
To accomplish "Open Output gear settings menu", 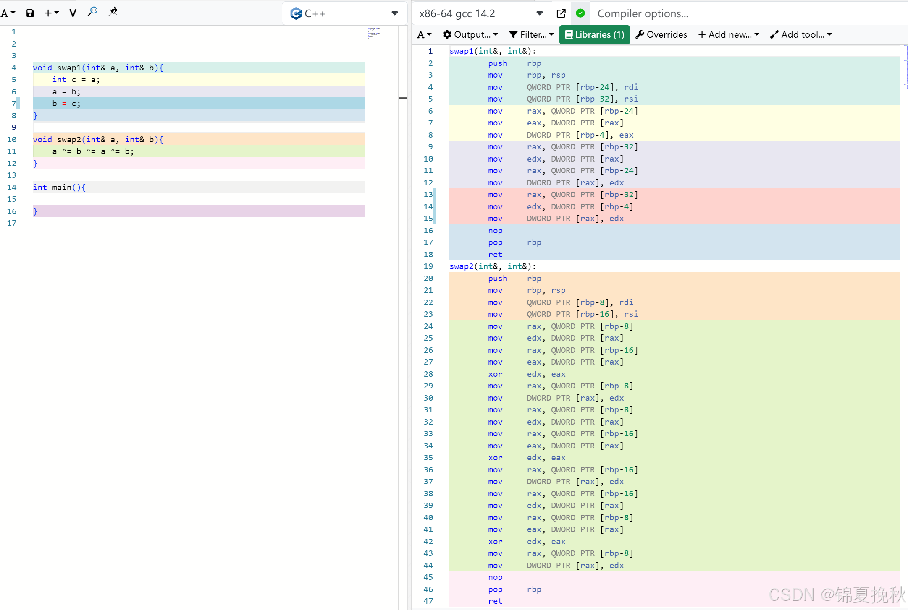I will (470, 34).
